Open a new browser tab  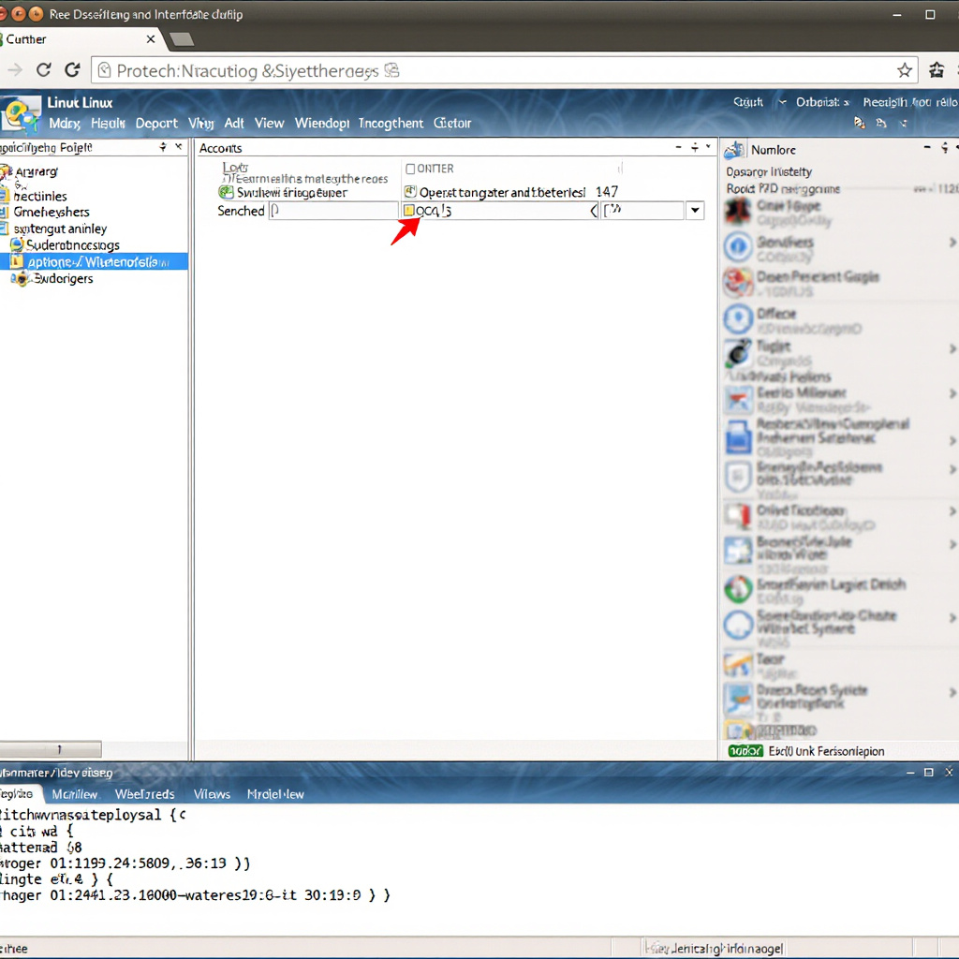(182, 39)
